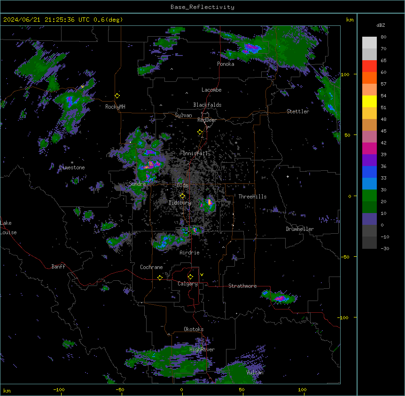405x396 pixels.
Task: Select the light gray 70-80 dBZ legend swatch
Action: (x=369, y=43)
